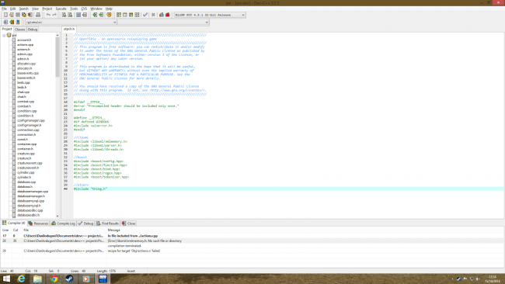The height and width of the screenshot is (284, 505).
Task: Open File Explorer from the taskbar
Action: click(37, 279)
